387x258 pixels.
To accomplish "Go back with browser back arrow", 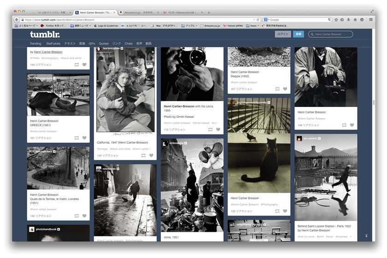I will (x=17, y=19).
